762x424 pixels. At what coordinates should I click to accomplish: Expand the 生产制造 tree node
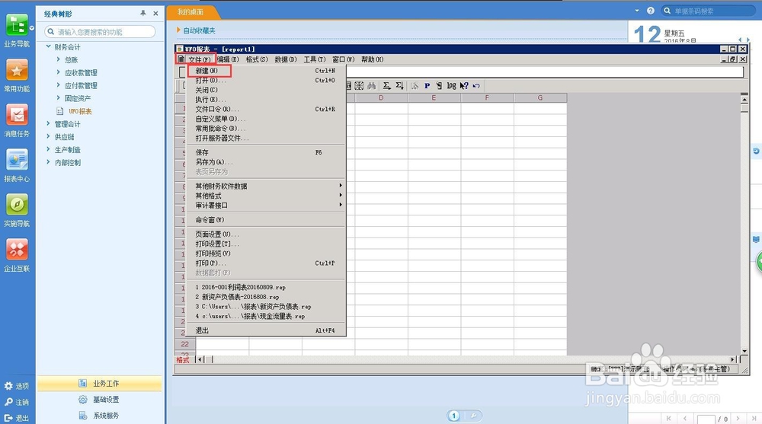pyautogui.click(x=48, y=149)
